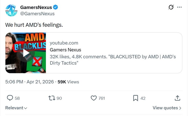
Task: Open the three-dot more options menu
Action: (179, 7)
